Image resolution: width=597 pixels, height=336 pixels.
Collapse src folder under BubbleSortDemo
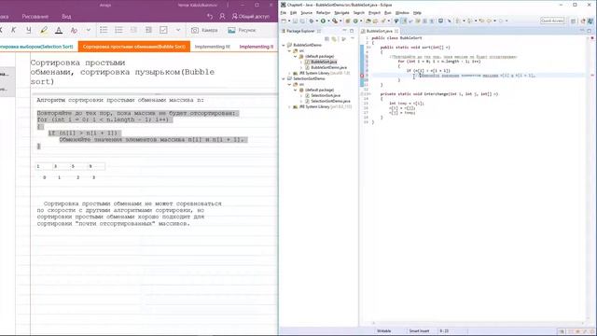[x=289, y=50]
